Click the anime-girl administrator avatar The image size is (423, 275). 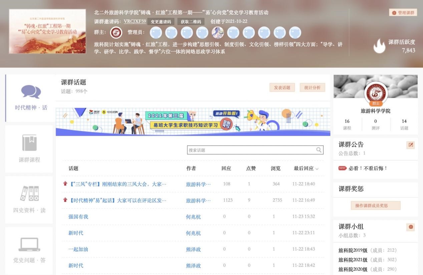(x=218, y=32)
